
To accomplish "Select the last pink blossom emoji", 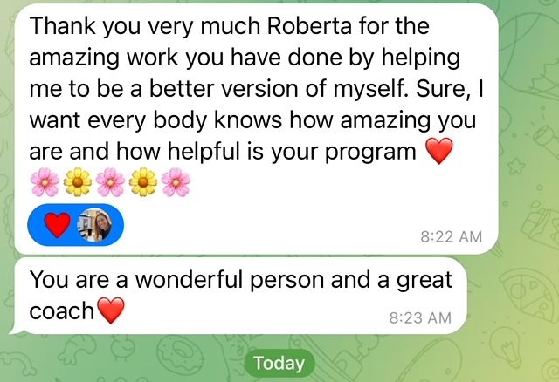I will pos(176,182).
